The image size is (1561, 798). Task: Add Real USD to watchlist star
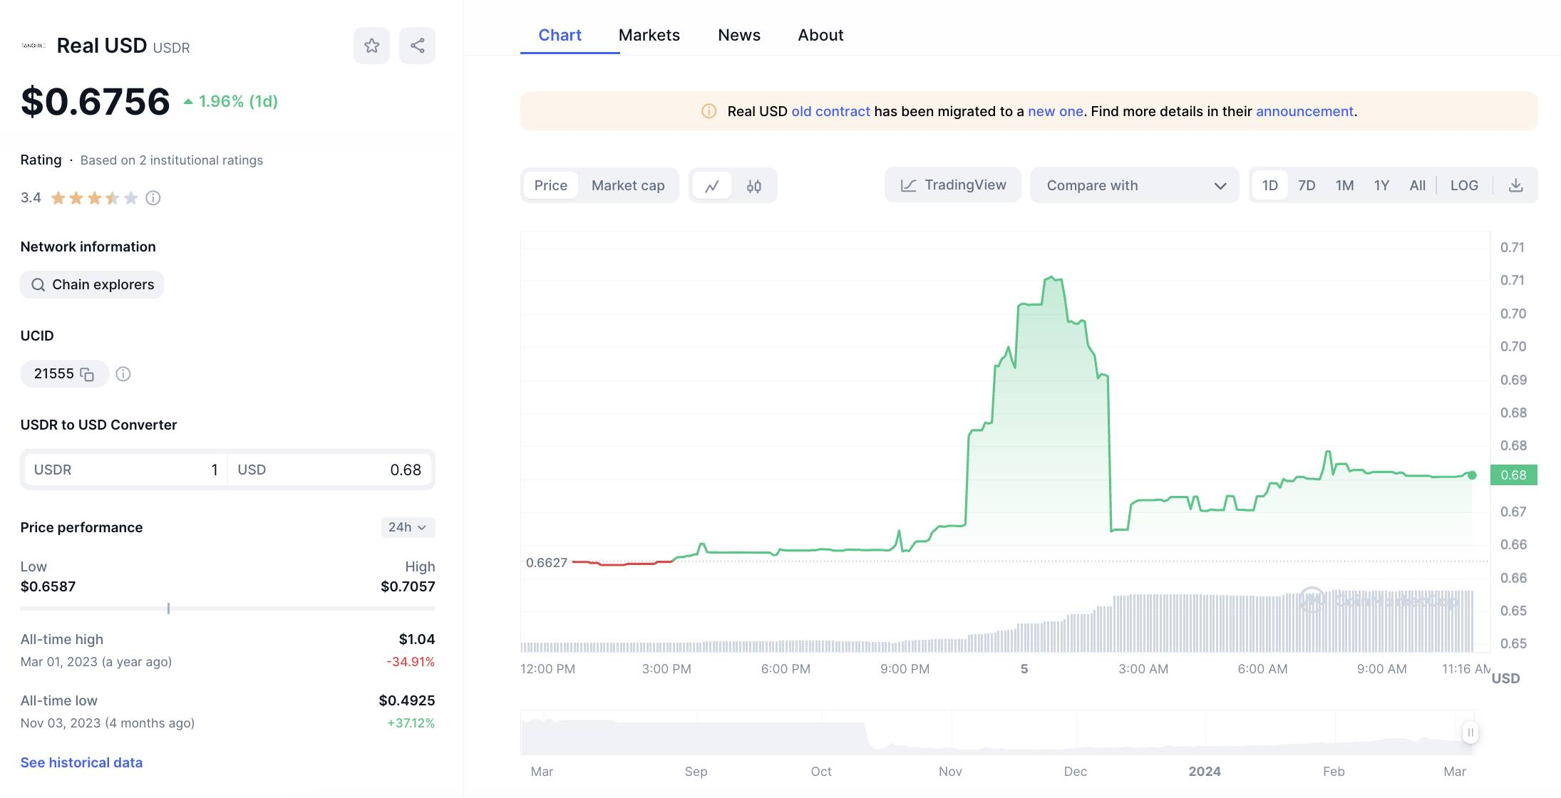click(x=371, y=46)
